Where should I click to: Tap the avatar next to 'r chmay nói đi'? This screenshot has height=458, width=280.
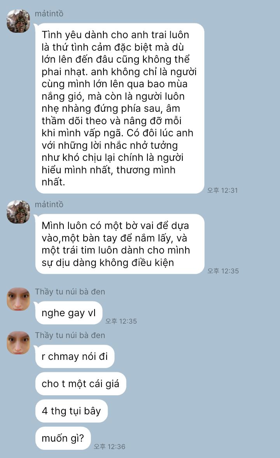point(18,343)
